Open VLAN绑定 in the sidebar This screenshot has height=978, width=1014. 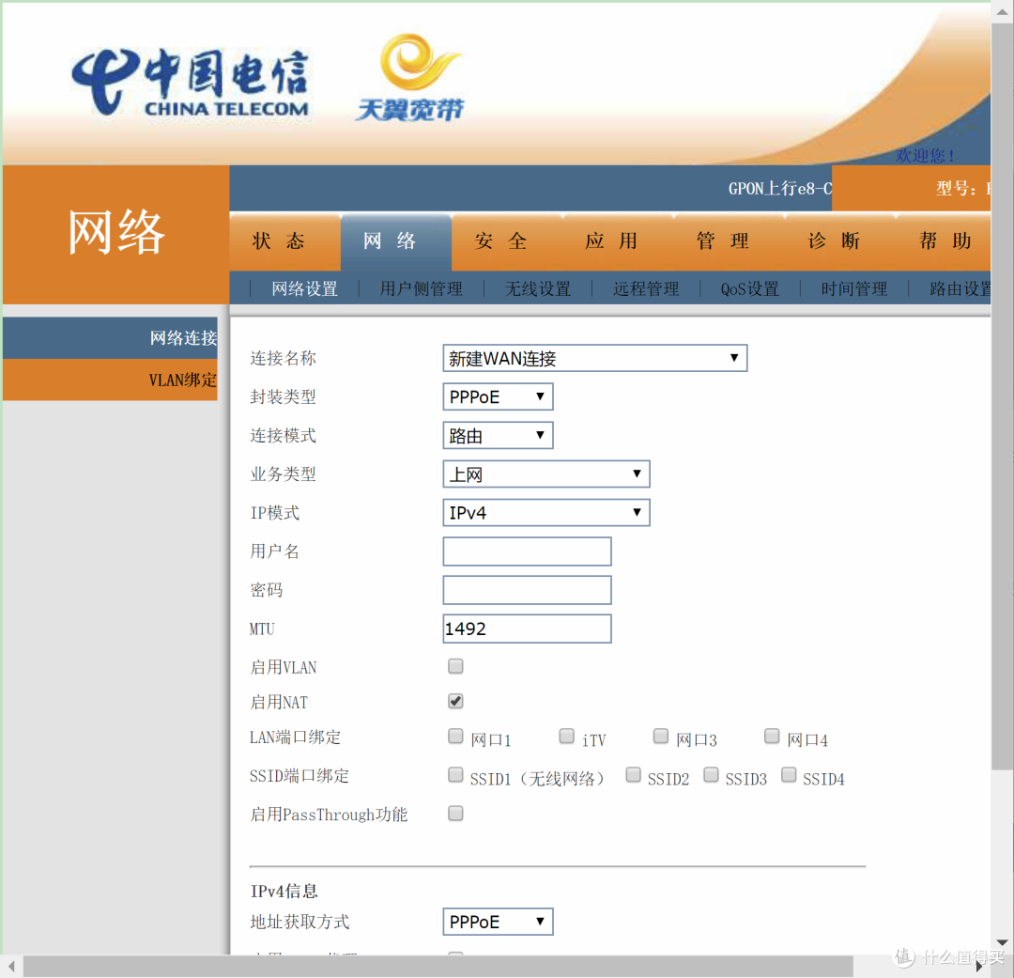[110, 380]
